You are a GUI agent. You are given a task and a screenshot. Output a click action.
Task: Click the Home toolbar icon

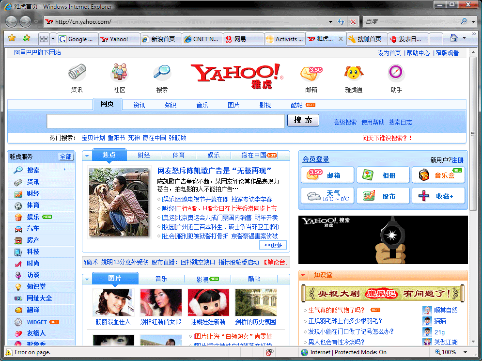tap(454, 38)
